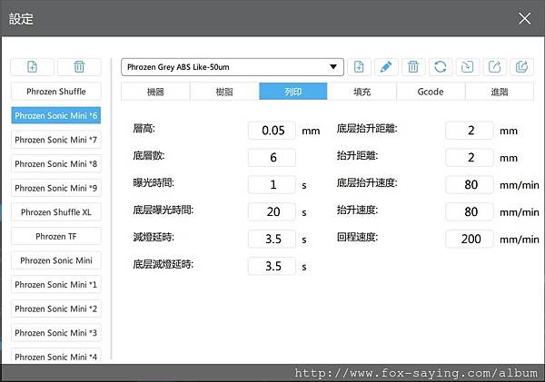The height and width of the screenshot is (382, 545).
Task: Switch to the 機器 tab
Action: [x=155, y=92]
